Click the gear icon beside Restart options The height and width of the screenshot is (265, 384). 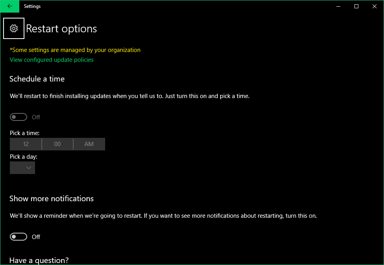pyautogui.click(x=14, y=28)
